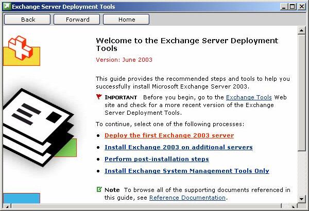Image resolution: width=309 pixels, height=211 pixels.
Task: Click the vertical scrollbar thumb
Action: 301,93
